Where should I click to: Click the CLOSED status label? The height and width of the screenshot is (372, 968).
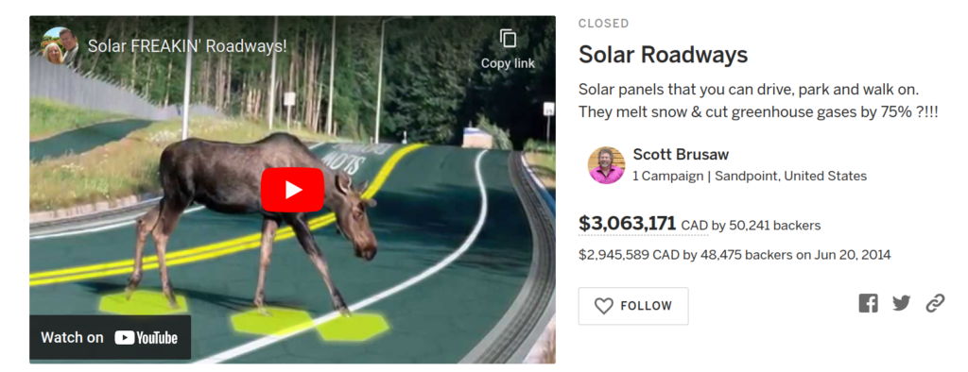pos(604,24)
